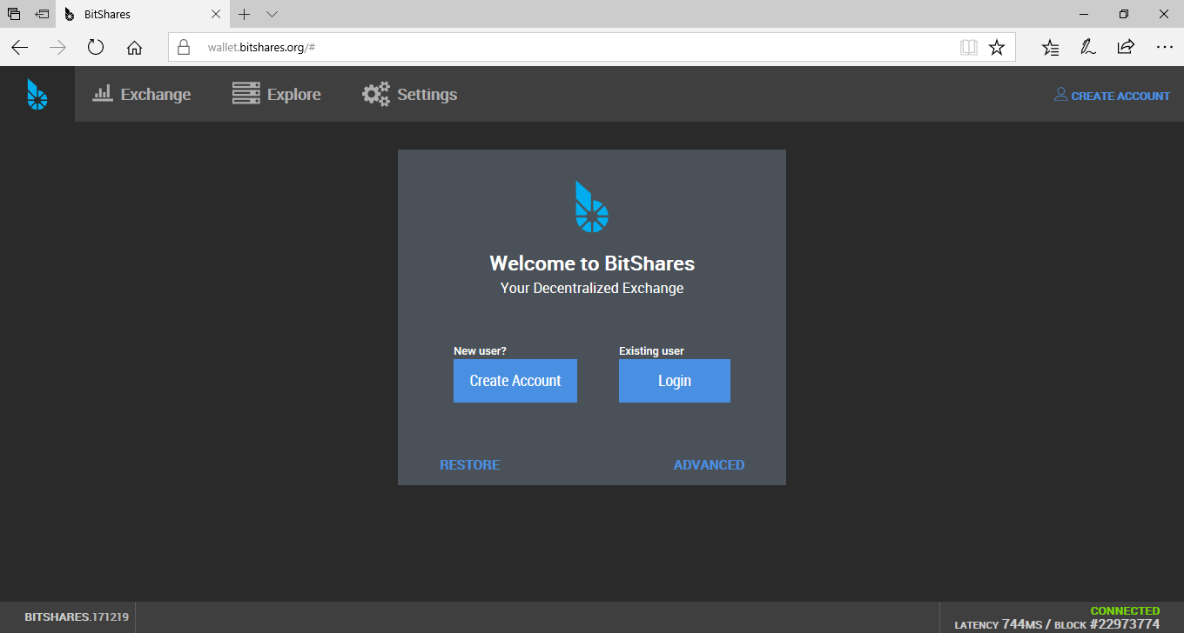Open the Explore menu
Image resolution: width=1184 pixels, height=633 pixels.
[277, 94]
